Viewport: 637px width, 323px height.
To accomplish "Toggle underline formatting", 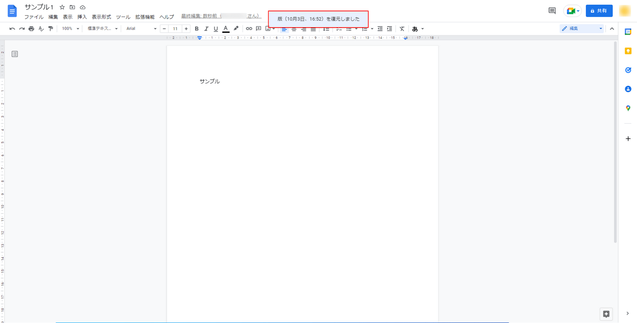I will (216, 29).
